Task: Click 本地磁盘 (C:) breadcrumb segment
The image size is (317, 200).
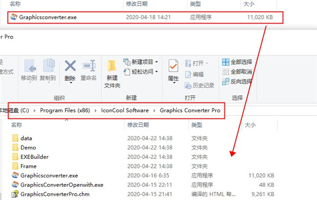Action: (x=14, y=111)
